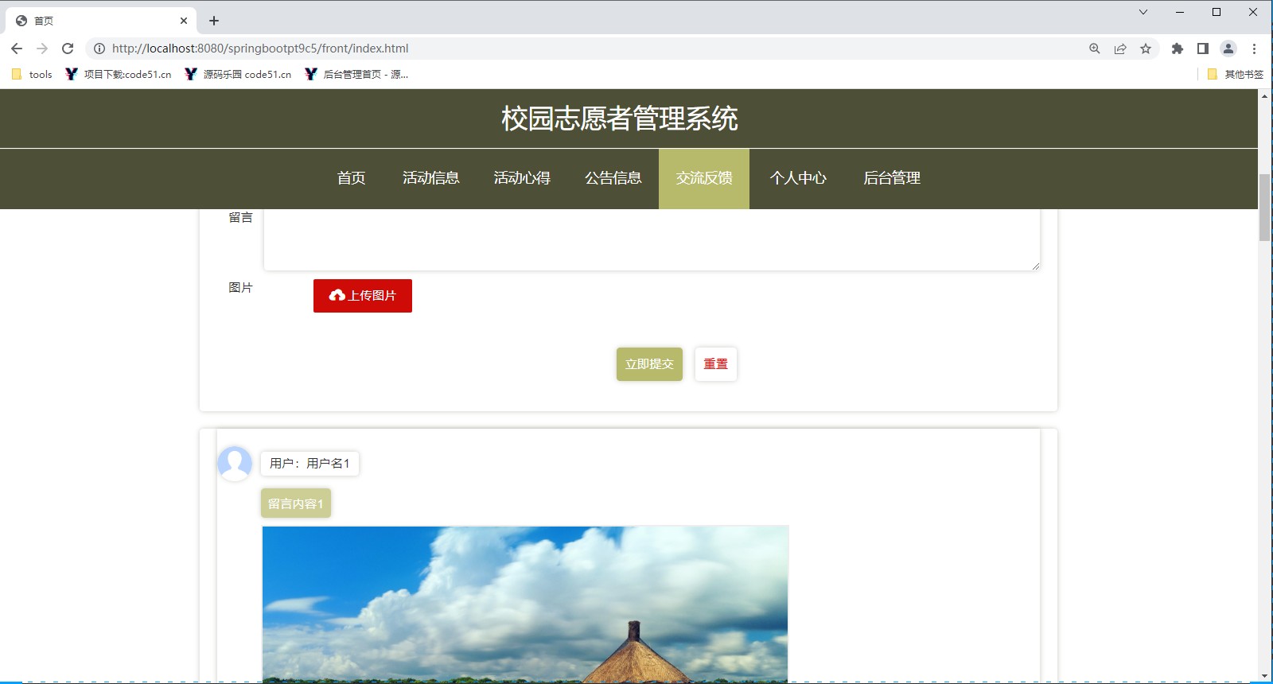Viewport: 1273px width, 684px height.
Task: Share this page via share icon
Action: point(1120,49)
